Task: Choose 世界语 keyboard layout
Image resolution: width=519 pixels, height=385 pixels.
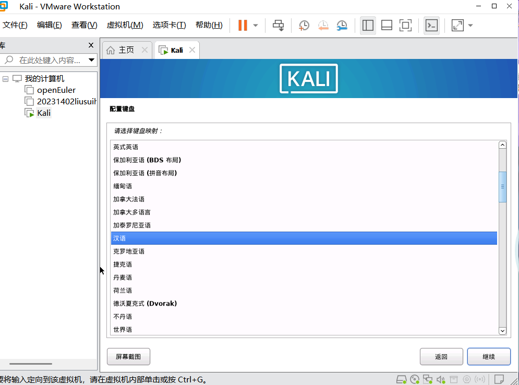Action: tap(304, 329)
